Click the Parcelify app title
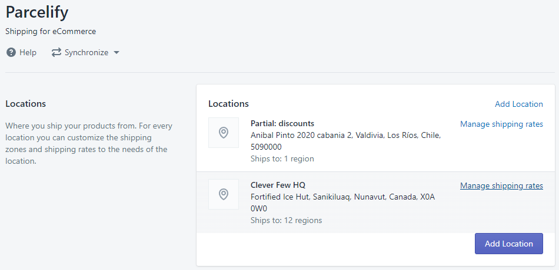This screenshot has height=270, width=559. pos(36,12)
